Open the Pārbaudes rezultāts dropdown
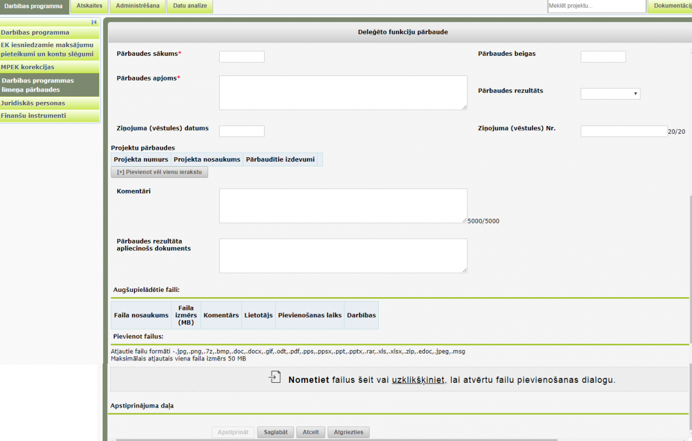692x441 pixels. [610, 94]
